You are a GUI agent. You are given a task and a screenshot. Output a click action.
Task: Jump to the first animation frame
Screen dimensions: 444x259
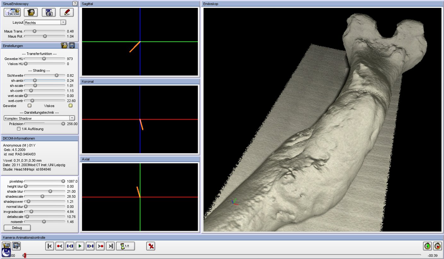coord(50,246)
